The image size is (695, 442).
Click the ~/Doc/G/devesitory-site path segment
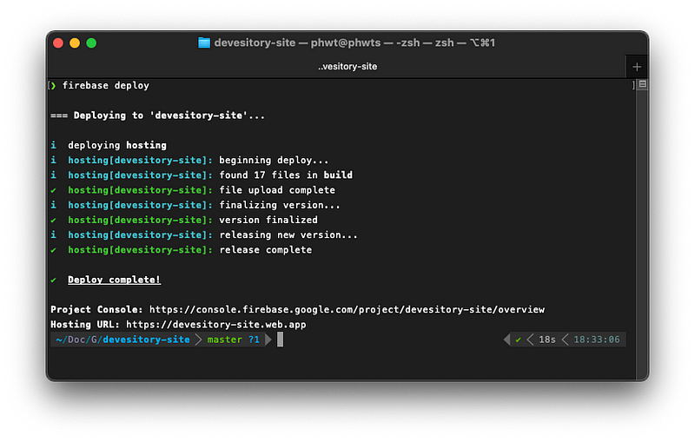click(x=122, y=340)
